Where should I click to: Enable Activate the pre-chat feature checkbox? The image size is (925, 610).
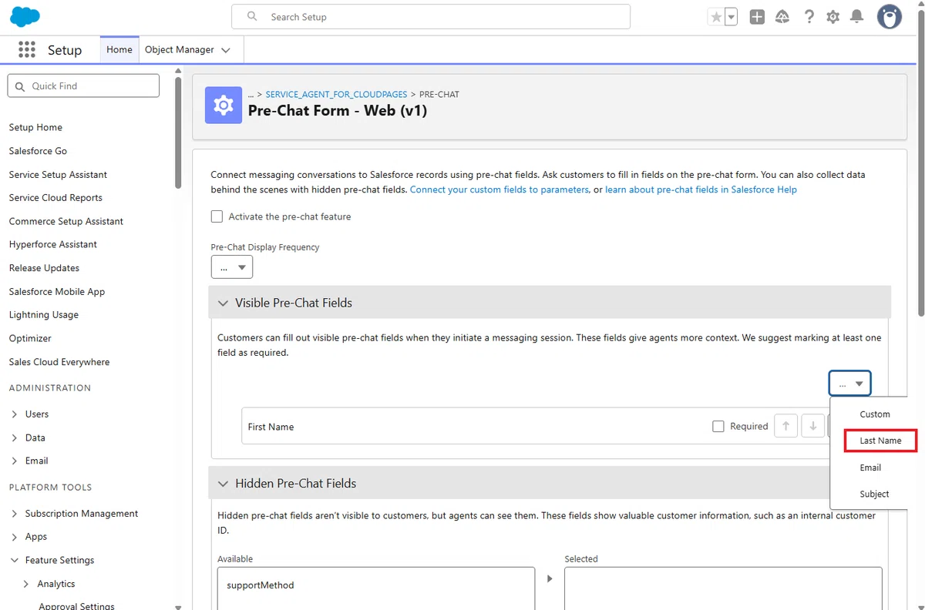click(x=217, y=216)
